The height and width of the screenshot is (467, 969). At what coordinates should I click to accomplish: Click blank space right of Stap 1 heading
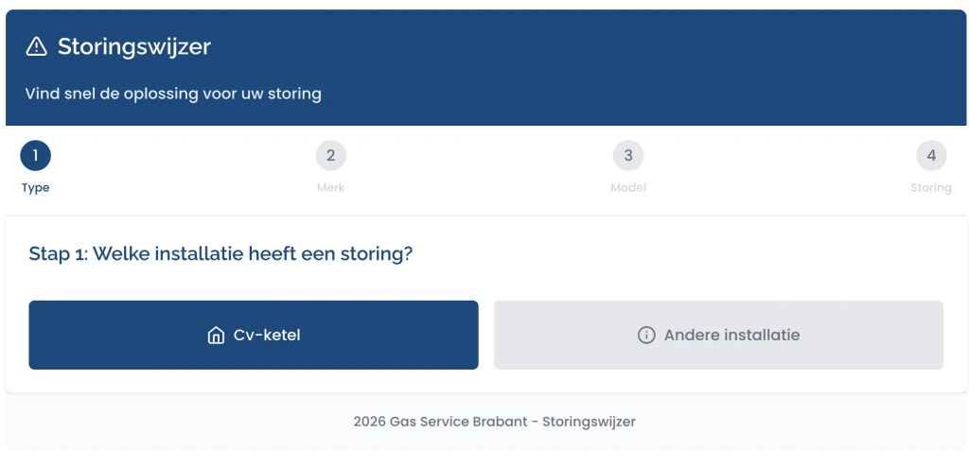pyautogui.click(x=681, y=254)
